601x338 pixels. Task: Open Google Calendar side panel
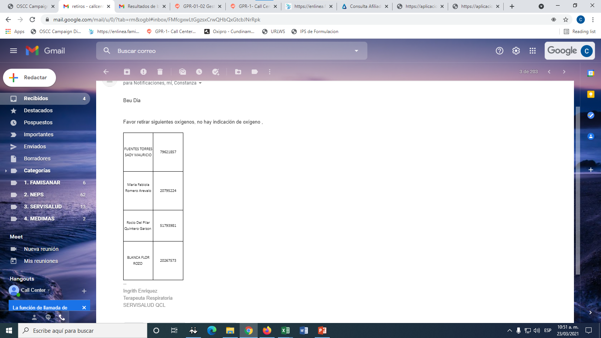[591, 73]
